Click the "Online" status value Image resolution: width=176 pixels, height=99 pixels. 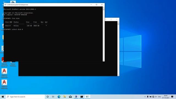[16, 26]
